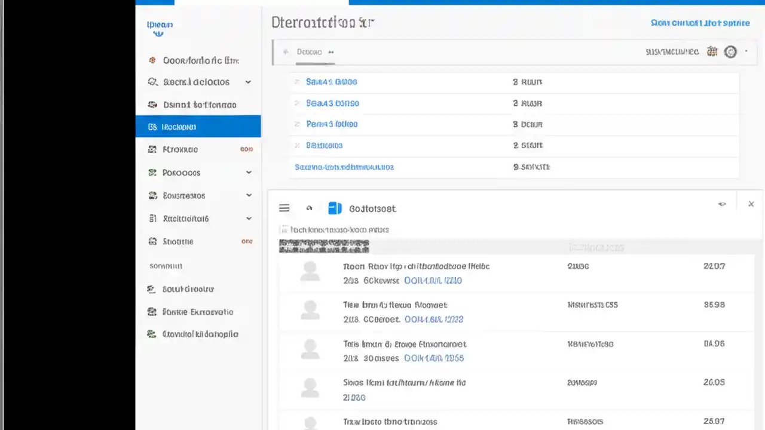Collapse the Additional sidebar section chevron
This screenshot has height=430, width=765.
point(248,218)
